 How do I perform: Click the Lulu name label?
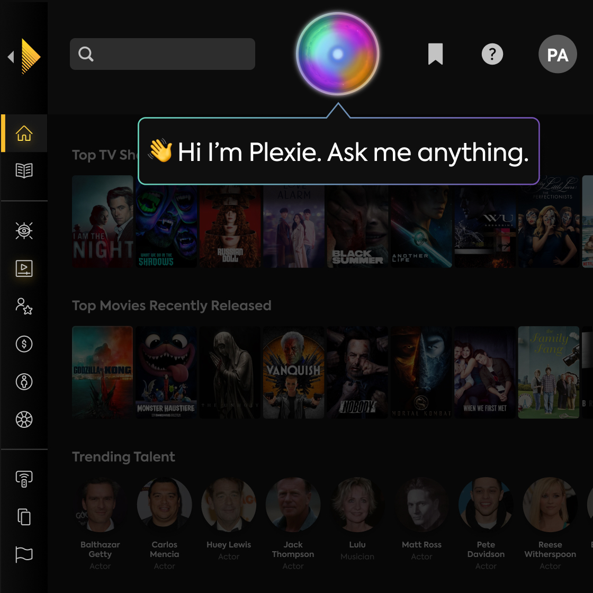[357, 545]
